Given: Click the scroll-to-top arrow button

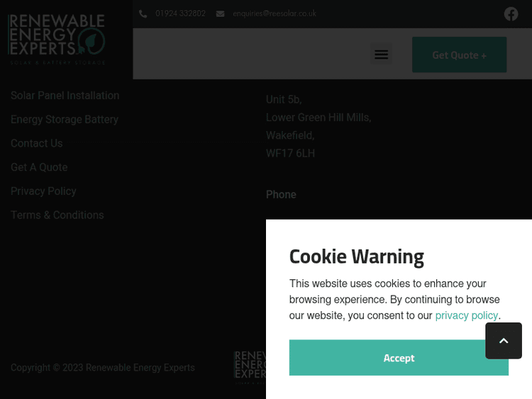Looking at the screenshot, I should [x=504, y=341].
